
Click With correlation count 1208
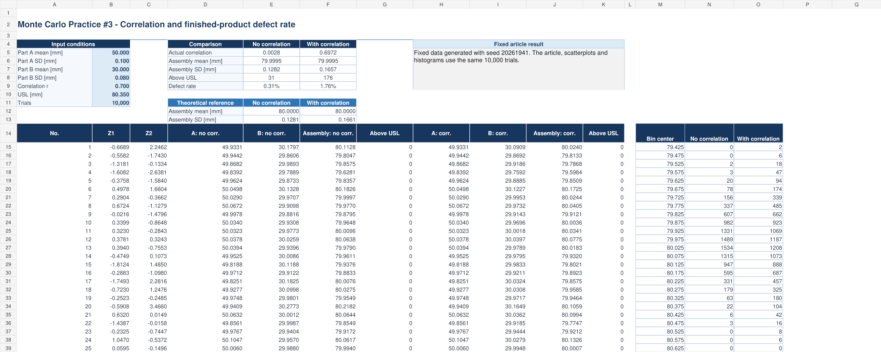coord(758,248)
